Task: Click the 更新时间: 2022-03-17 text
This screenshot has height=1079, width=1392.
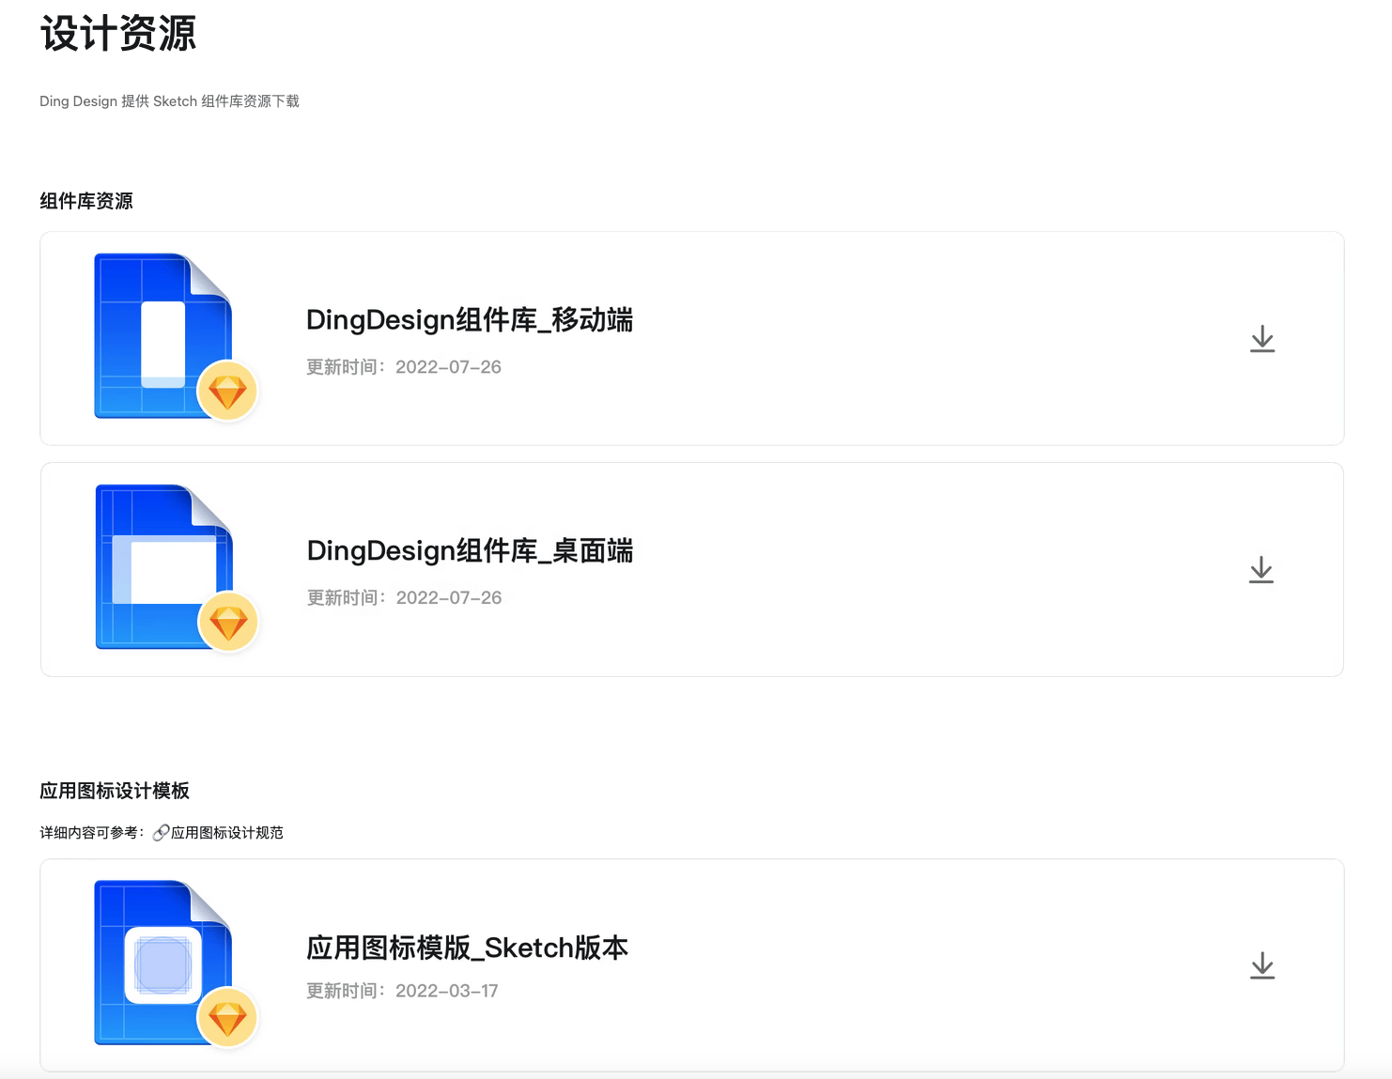Action: 402,991
